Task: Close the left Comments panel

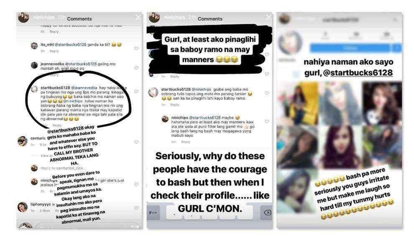Action: pos(138,18)
